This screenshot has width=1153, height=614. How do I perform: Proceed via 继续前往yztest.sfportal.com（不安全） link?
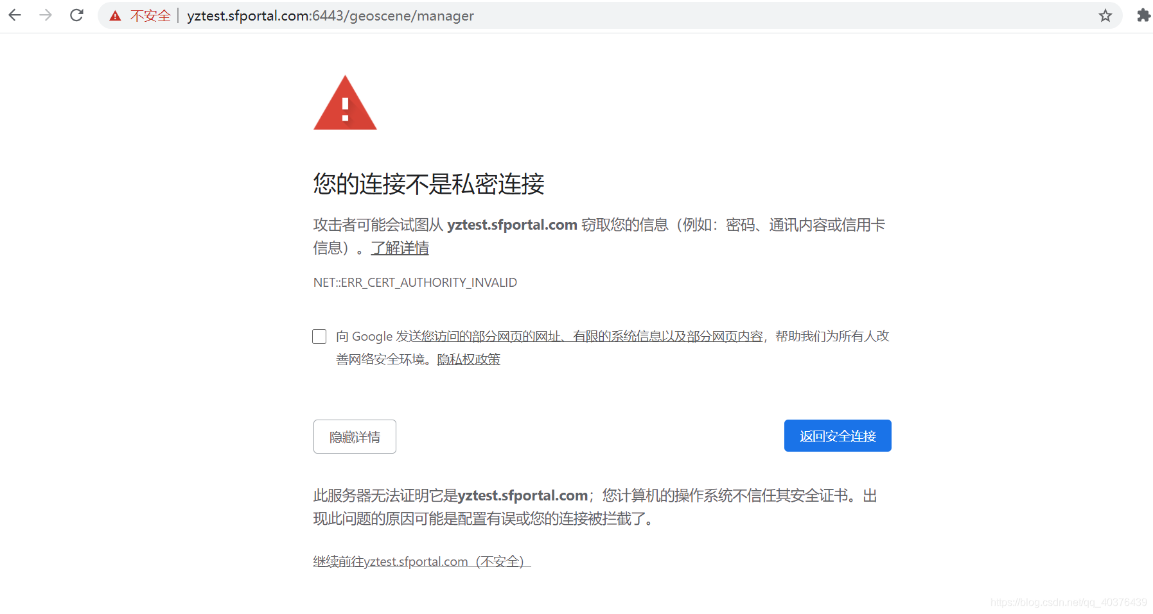click(x=422, y=561)
